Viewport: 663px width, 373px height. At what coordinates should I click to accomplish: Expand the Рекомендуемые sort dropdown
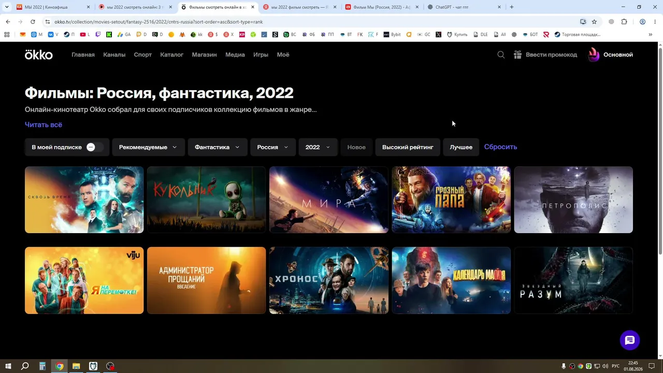(148, 147)
